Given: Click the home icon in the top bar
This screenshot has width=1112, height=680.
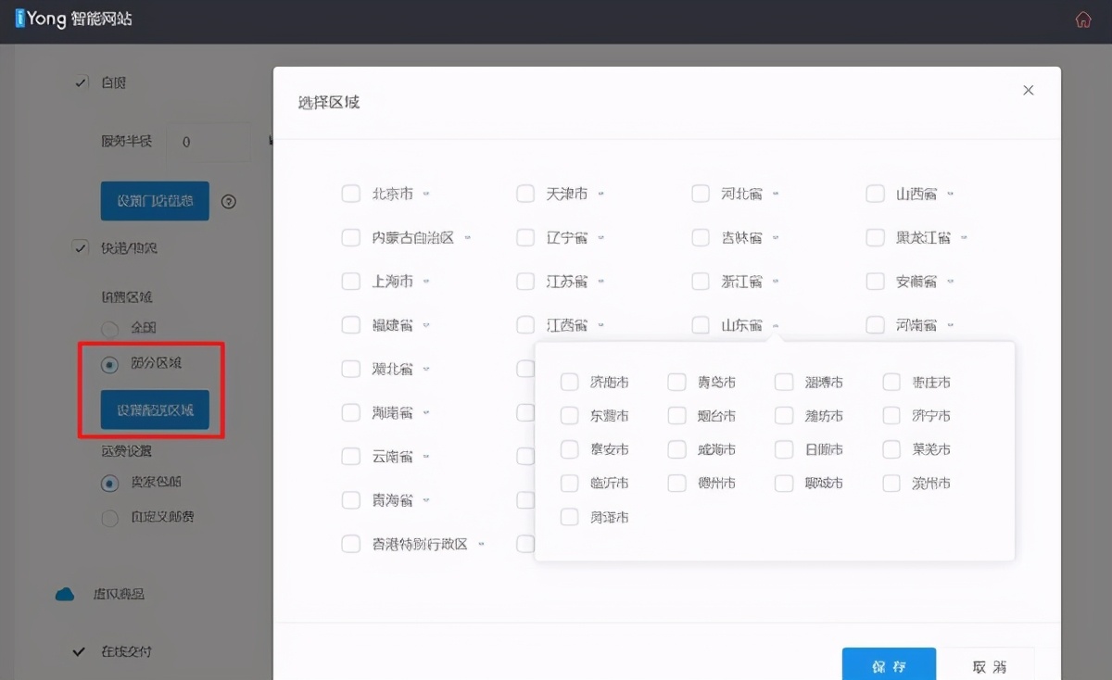Looking at the screenshot, I should 1082,19.
